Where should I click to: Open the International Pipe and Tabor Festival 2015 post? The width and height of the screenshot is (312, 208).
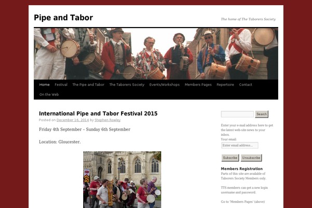(x=98, y=113)
